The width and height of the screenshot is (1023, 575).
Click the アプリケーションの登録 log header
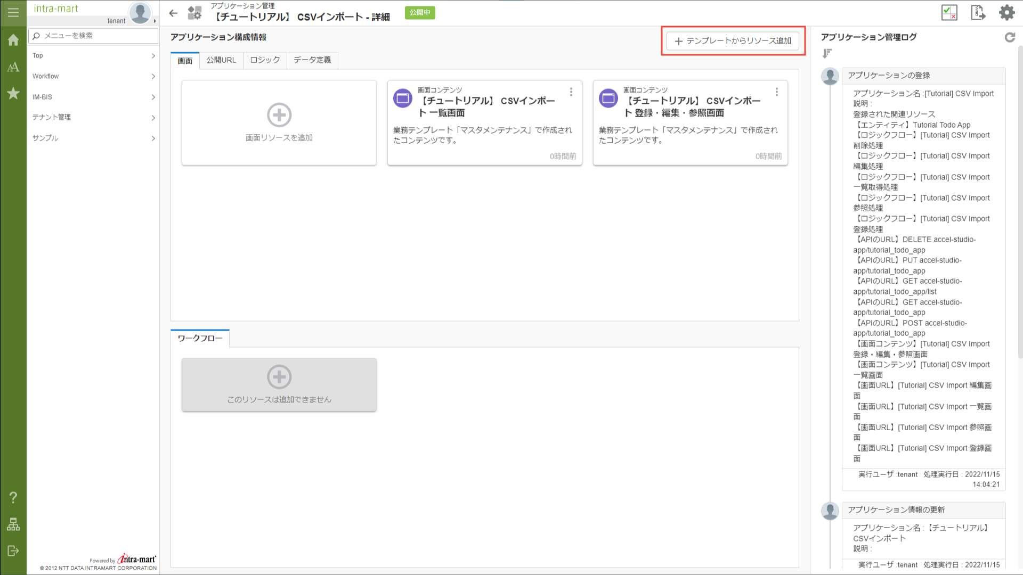pyautogui.click(x=924, y=76)
